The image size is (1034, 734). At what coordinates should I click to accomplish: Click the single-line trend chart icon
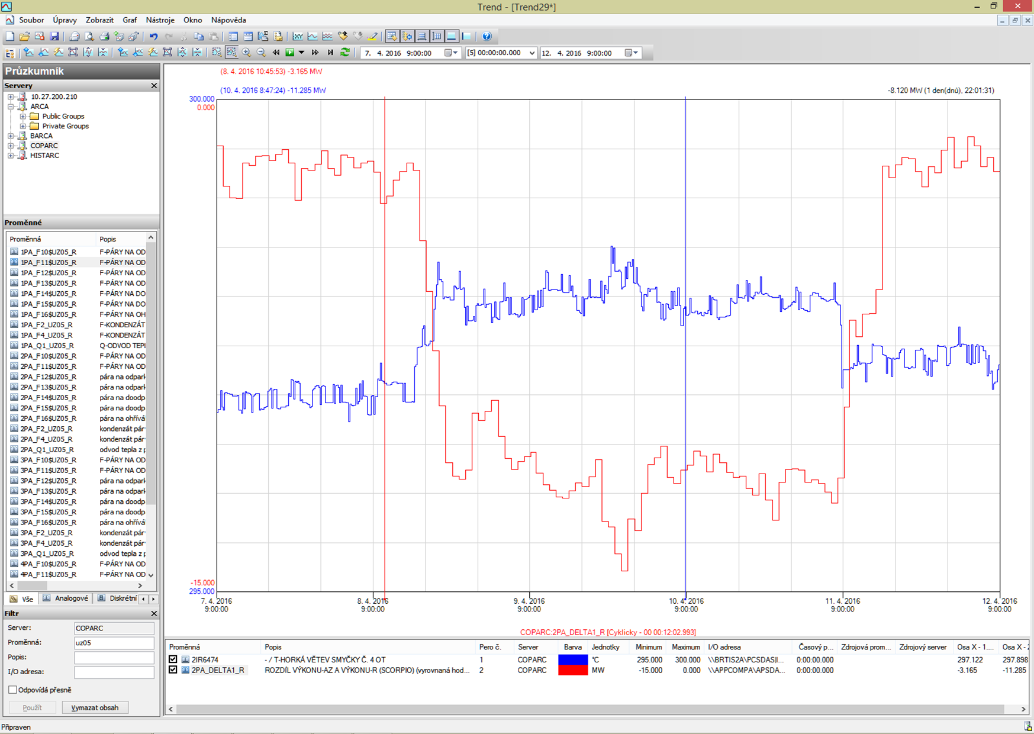pos(313,36)
